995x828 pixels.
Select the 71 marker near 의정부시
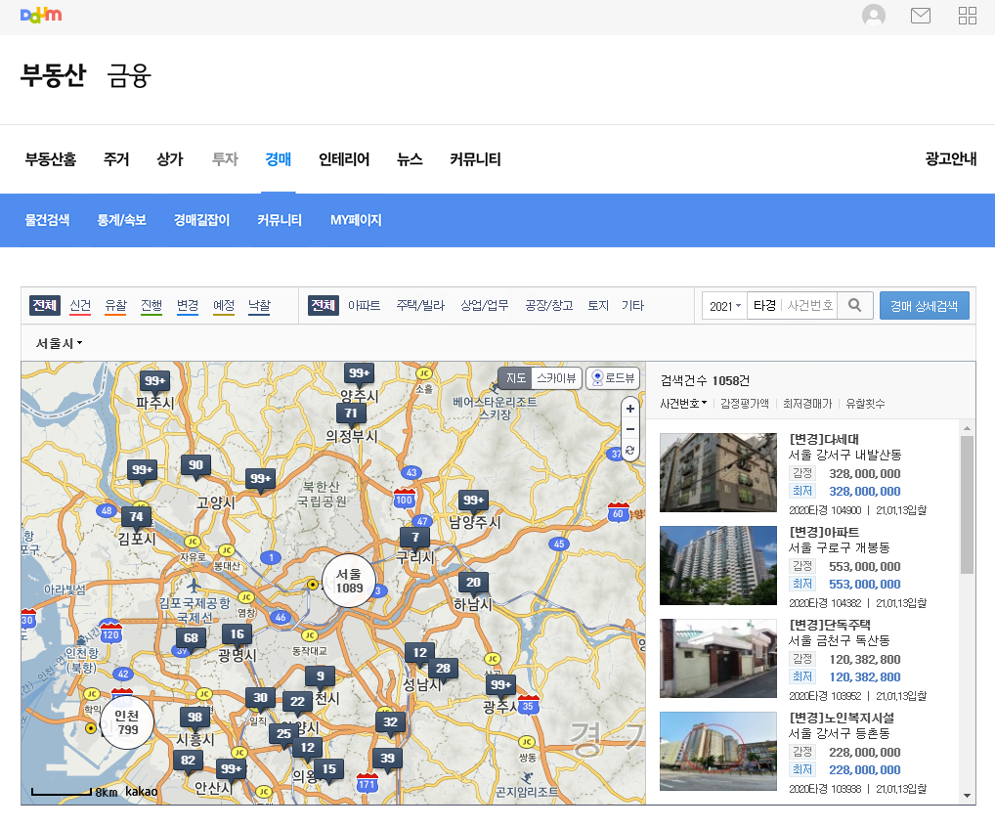tap(351, 414)
